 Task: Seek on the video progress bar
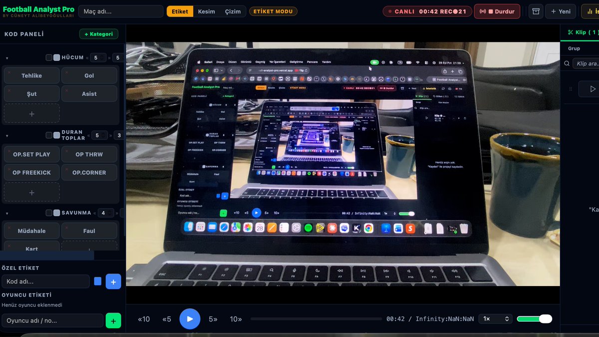(x=316, y=319)
